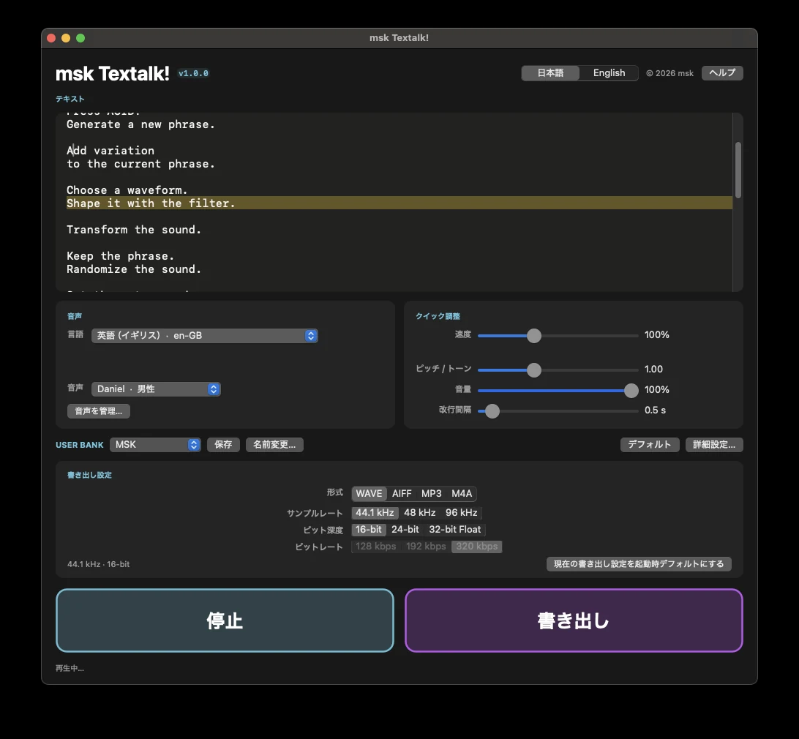The width and height of the screenshot is (799, 739).
Task: Switch interface language to 日本語
Action: click(550, 73)
